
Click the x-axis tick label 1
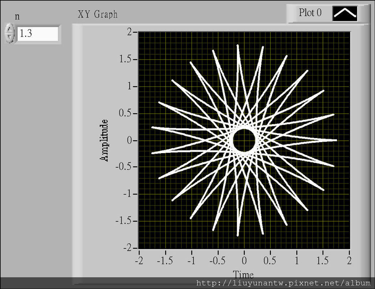(x=297, y=260)
